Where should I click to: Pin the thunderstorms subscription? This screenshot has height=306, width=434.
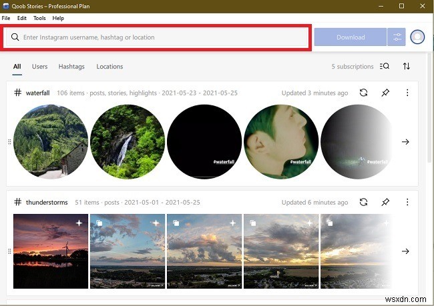click(x=385, y=202)
